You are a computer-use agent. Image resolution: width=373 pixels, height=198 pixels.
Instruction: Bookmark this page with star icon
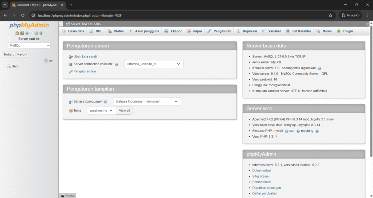(x=330, y=15)
